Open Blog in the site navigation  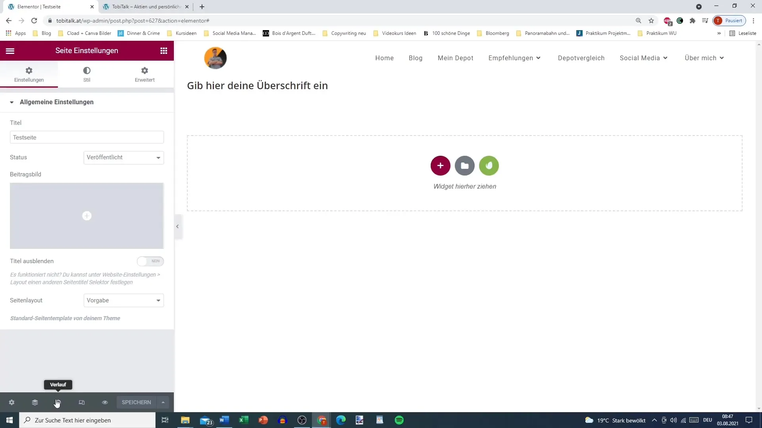coord(416,58)
